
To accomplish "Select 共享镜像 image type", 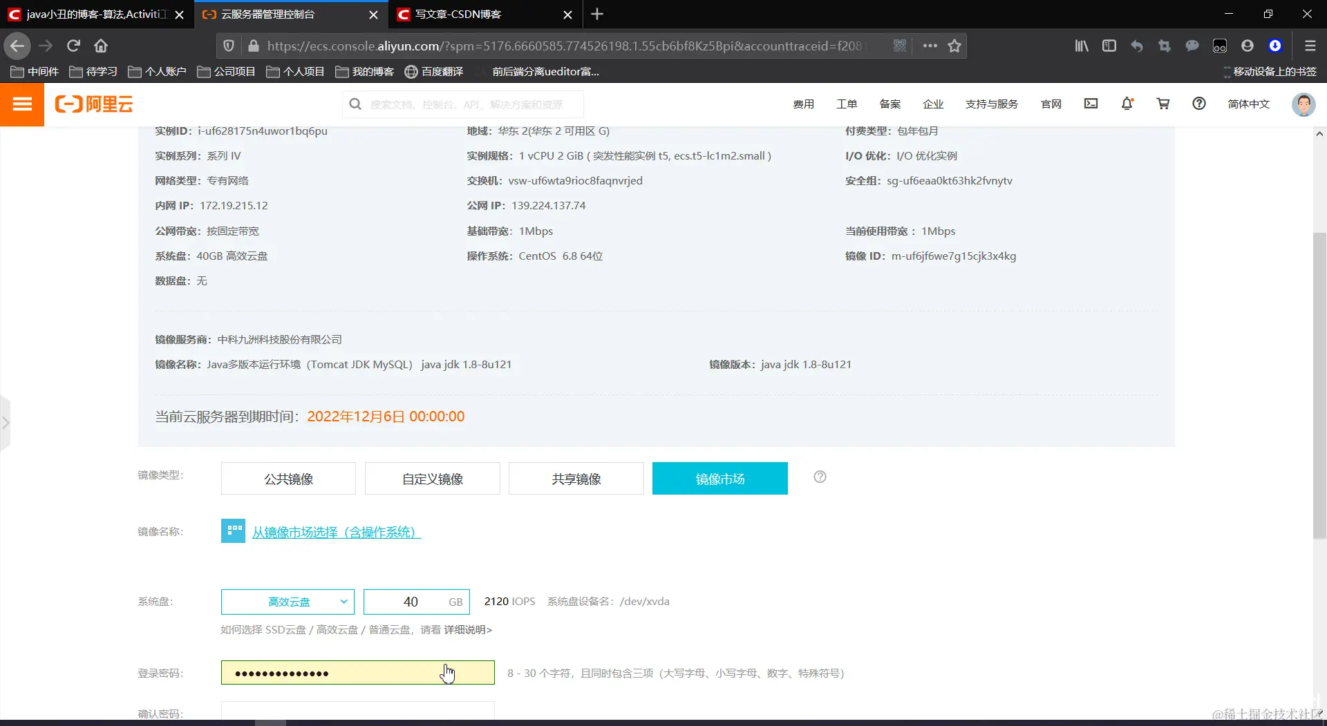I will 576,479.
